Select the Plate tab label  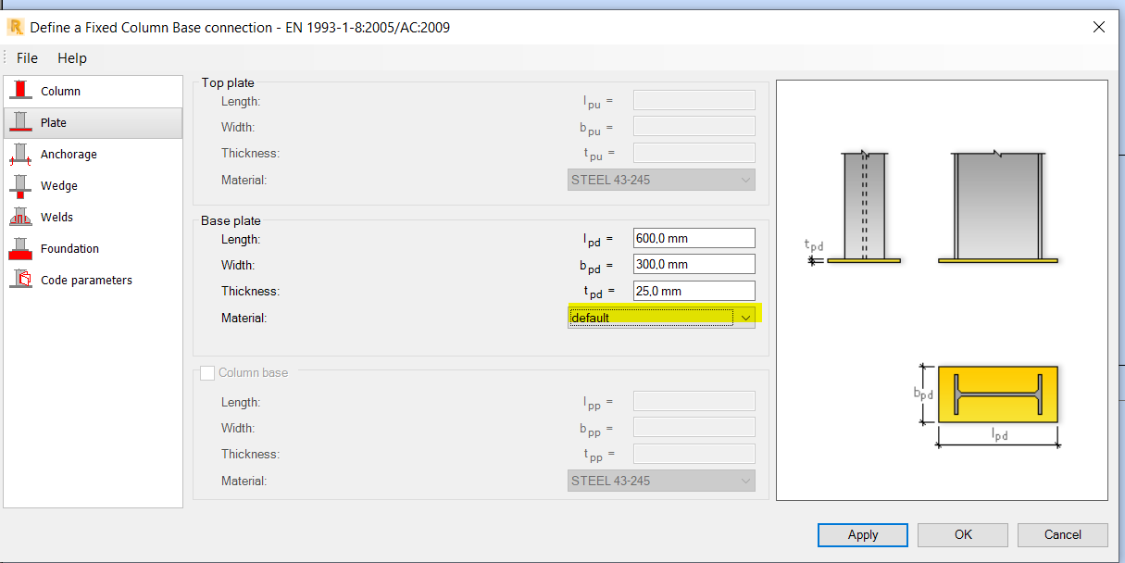coord(54,122)
